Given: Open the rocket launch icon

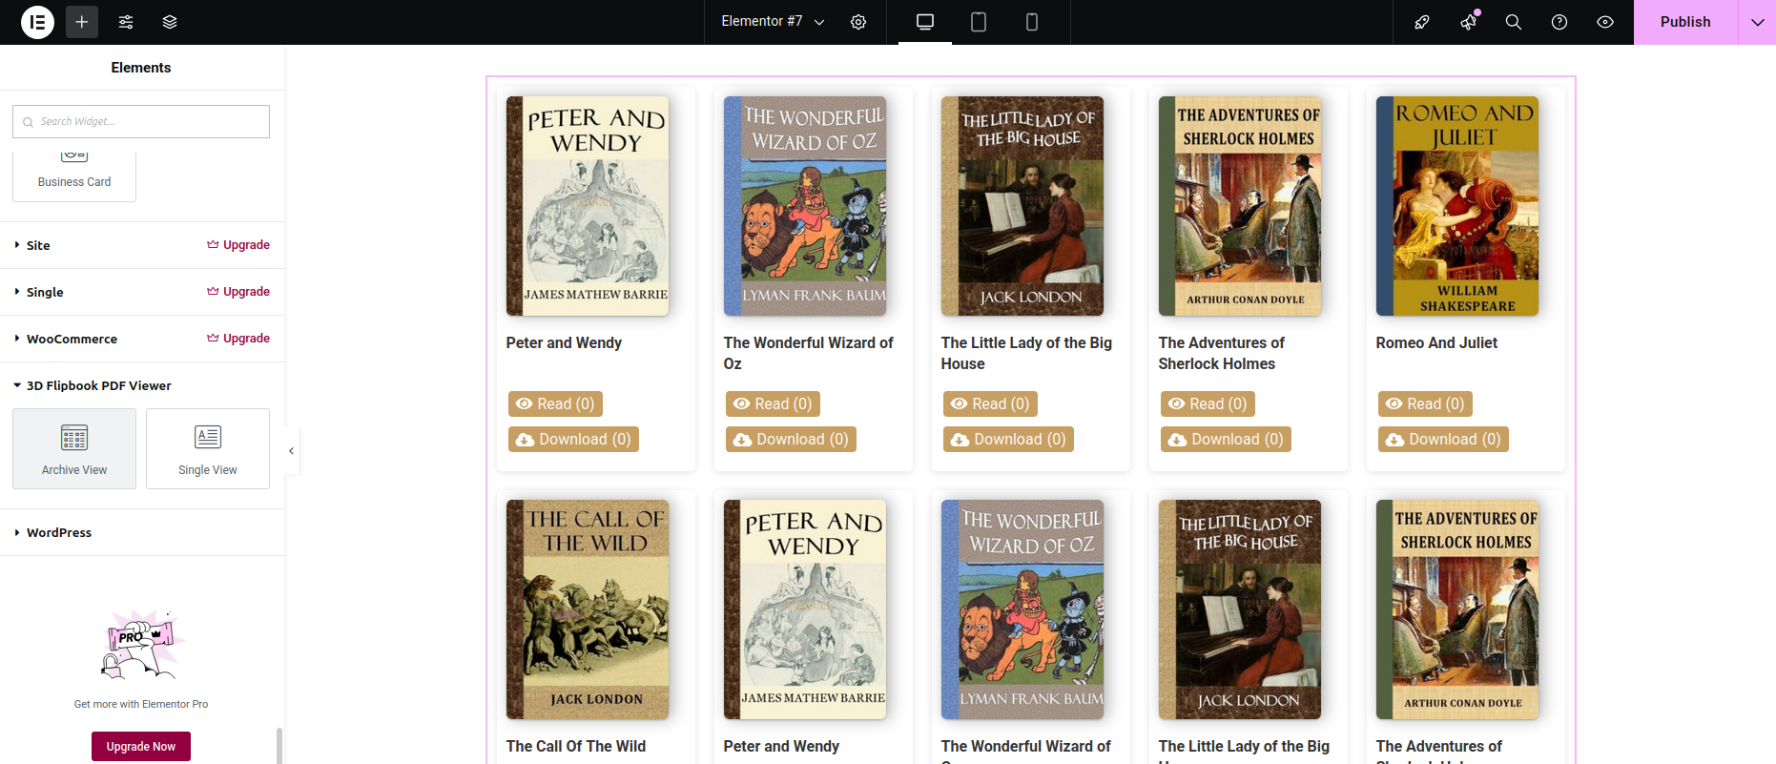Looking at the screenshot, I should point(1422,22).
